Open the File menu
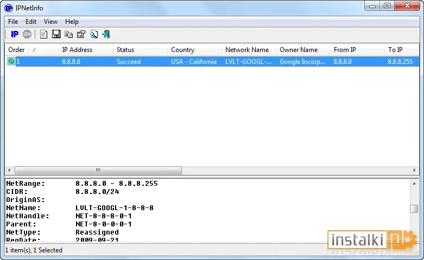Screen dimensions: 424x260 pyautogui.click(x=13, y=22)
